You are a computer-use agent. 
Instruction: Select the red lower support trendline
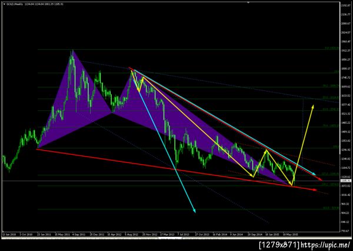pos(175,170)
